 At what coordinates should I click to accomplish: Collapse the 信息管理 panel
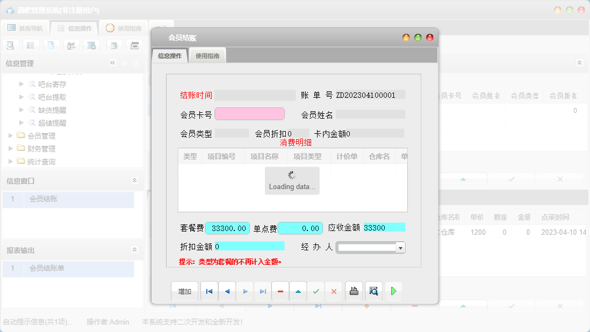113,63
